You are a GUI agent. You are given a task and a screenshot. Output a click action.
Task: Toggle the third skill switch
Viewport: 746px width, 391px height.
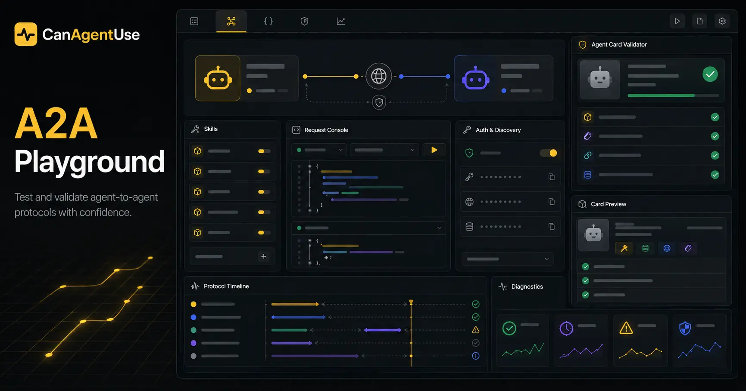pyautogui.click(x=264, y=192)
